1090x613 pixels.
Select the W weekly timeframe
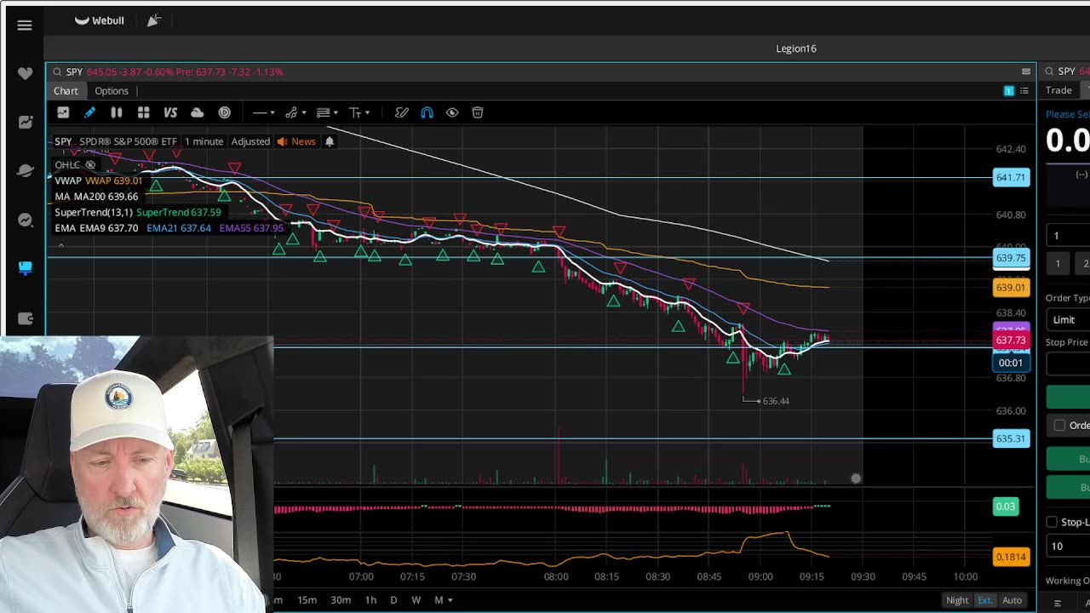point(416,600)
